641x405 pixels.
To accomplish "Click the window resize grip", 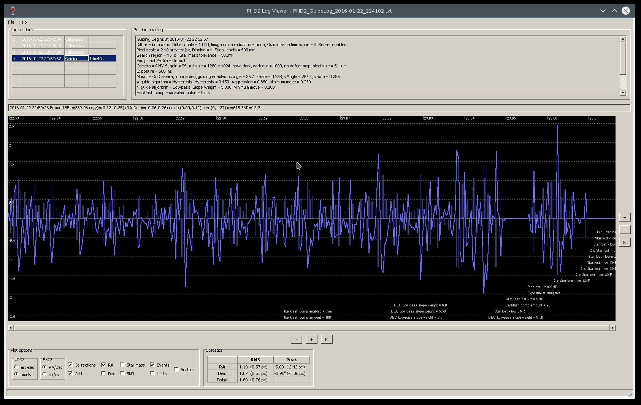I will coord(630,394).
